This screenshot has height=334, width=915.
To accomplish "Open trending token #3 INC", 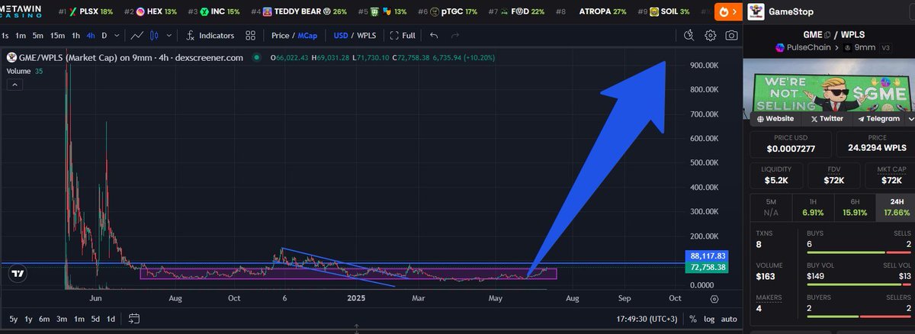I will (213, 12).
